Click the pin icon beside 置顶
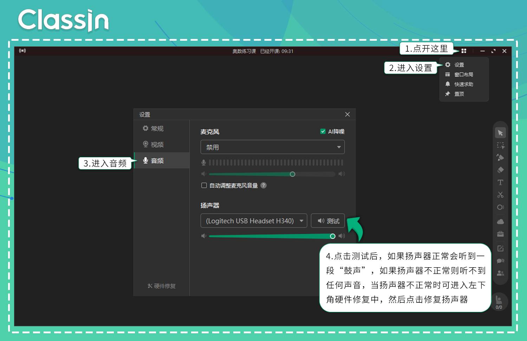 pos(448,94)
